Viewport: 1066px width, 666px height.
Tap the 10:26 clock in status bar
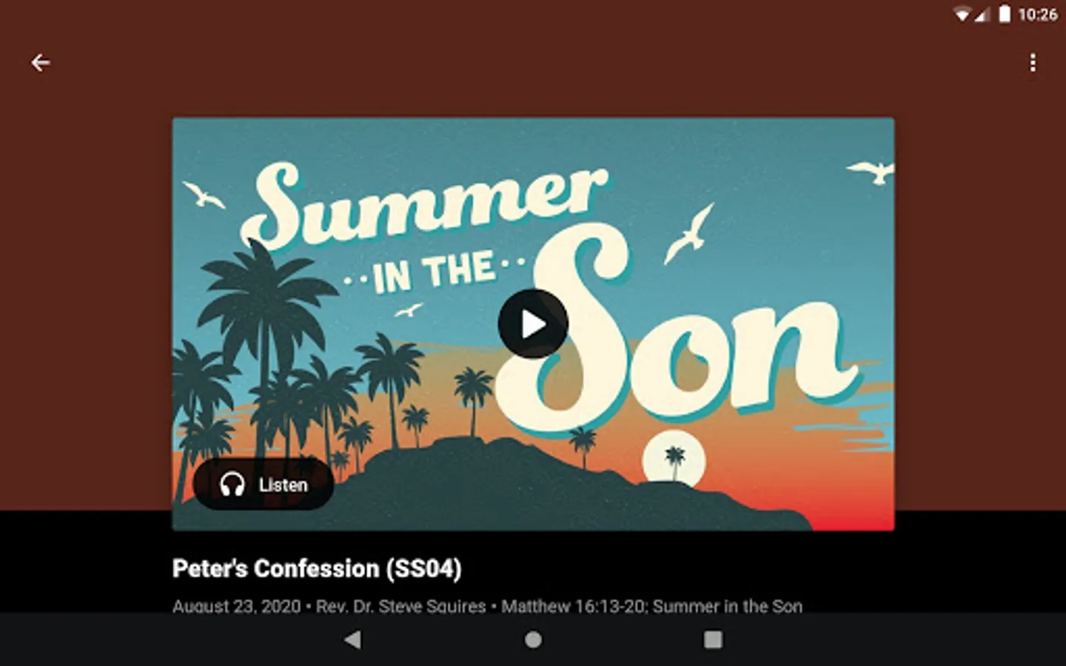pyautogui.click(x=1037, y=14)
